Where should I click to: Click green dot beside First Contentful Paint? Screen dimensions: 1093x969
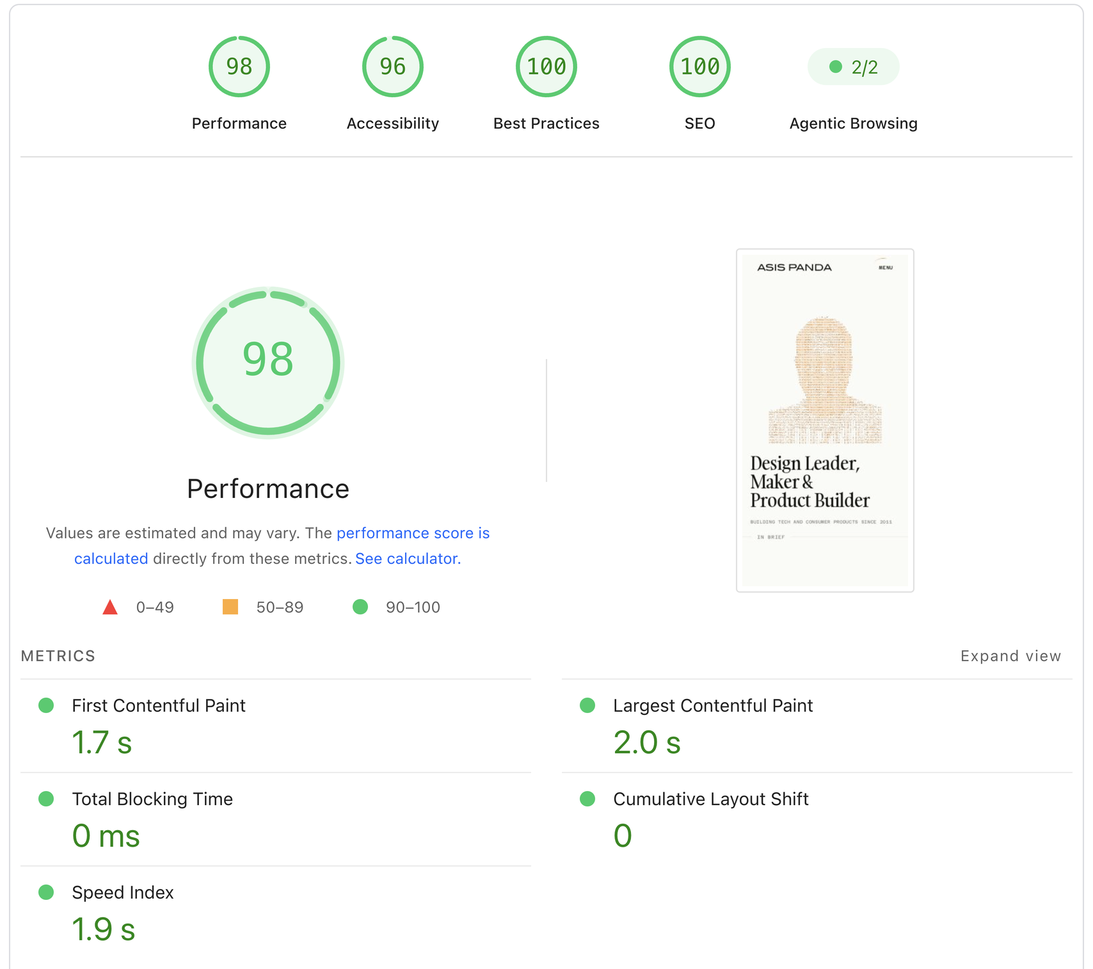46,705
